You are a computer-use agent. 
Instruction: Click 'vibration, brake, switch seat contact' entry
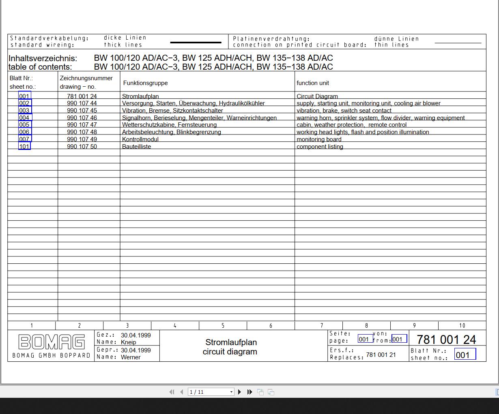coord(344,111)
